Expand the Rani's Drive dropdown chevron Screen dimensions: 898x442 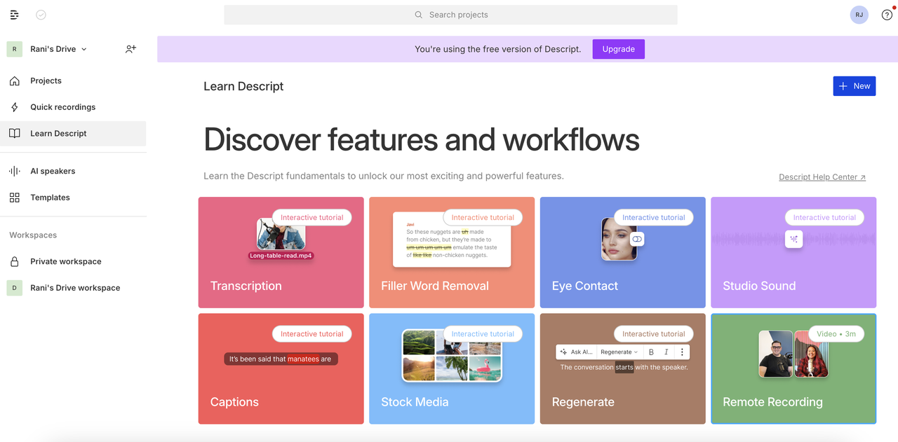tap(84, 49)
